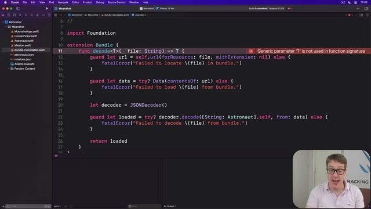Screen dimensions: 371x209
Task: Open the Product menu
Action: [x=88, y=2]
